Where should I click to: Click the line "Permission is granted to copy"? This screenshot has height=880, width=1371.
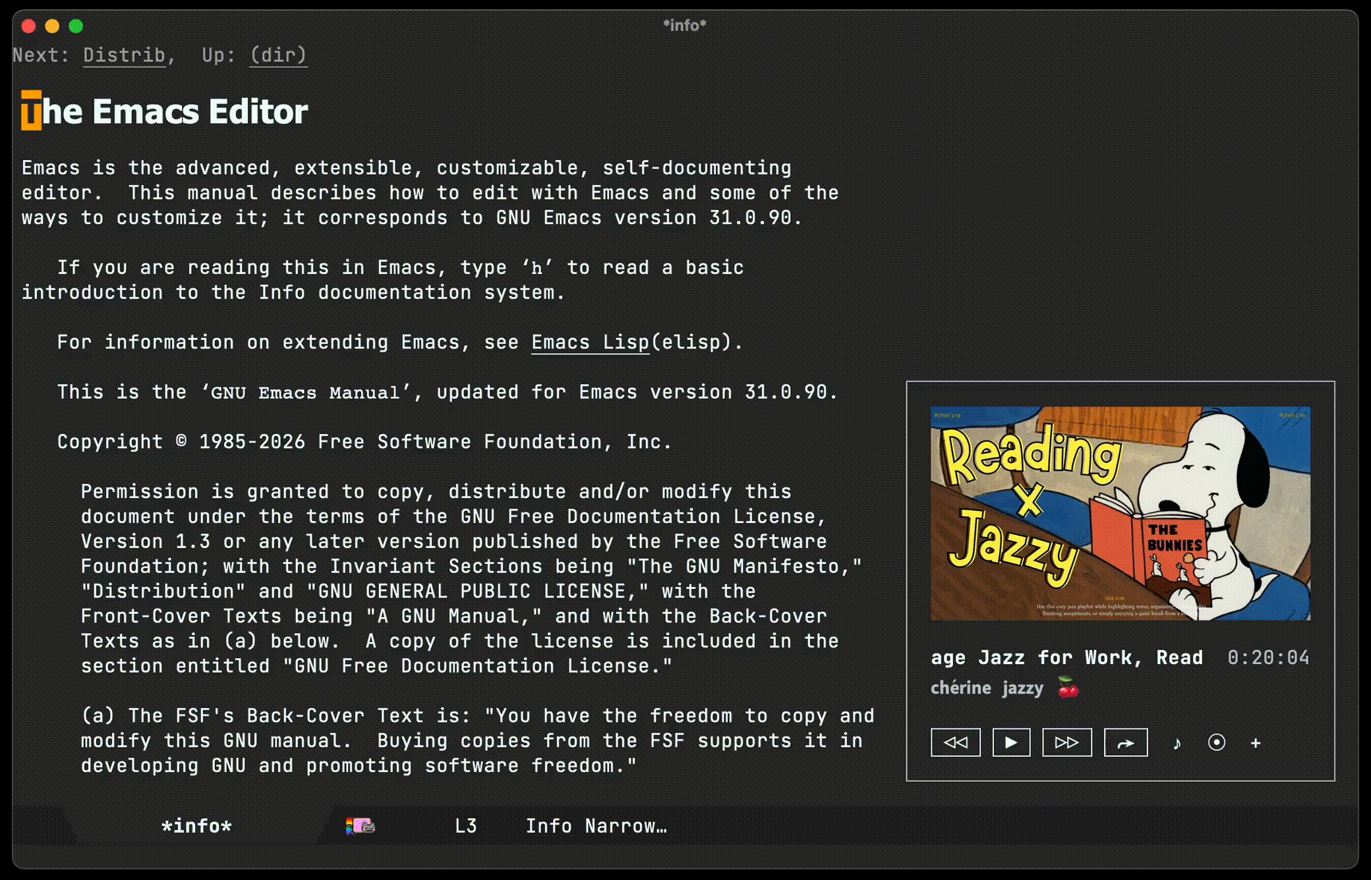[x=436, y=491]
